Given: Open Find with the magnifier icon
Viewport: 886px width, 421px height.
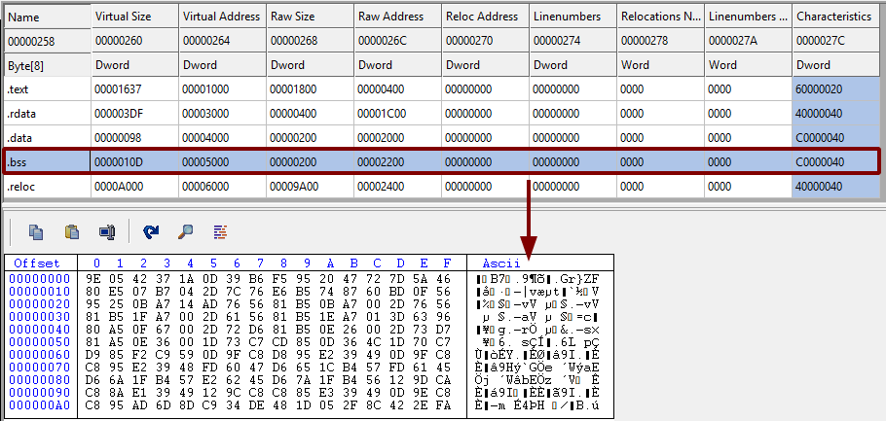Looking at the screenshot, I should click(185, 231).
